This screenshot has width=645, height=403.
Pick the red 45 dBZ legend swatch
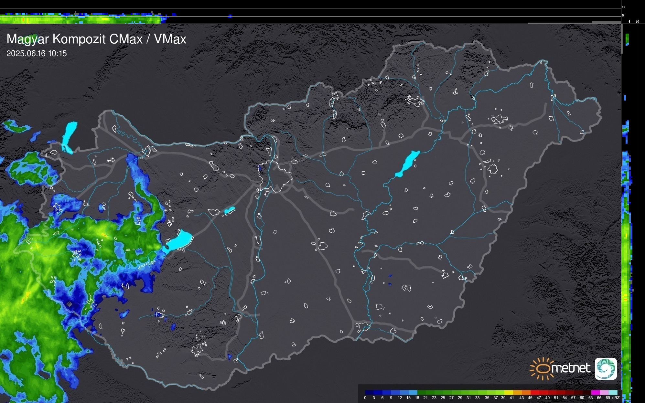534,392
